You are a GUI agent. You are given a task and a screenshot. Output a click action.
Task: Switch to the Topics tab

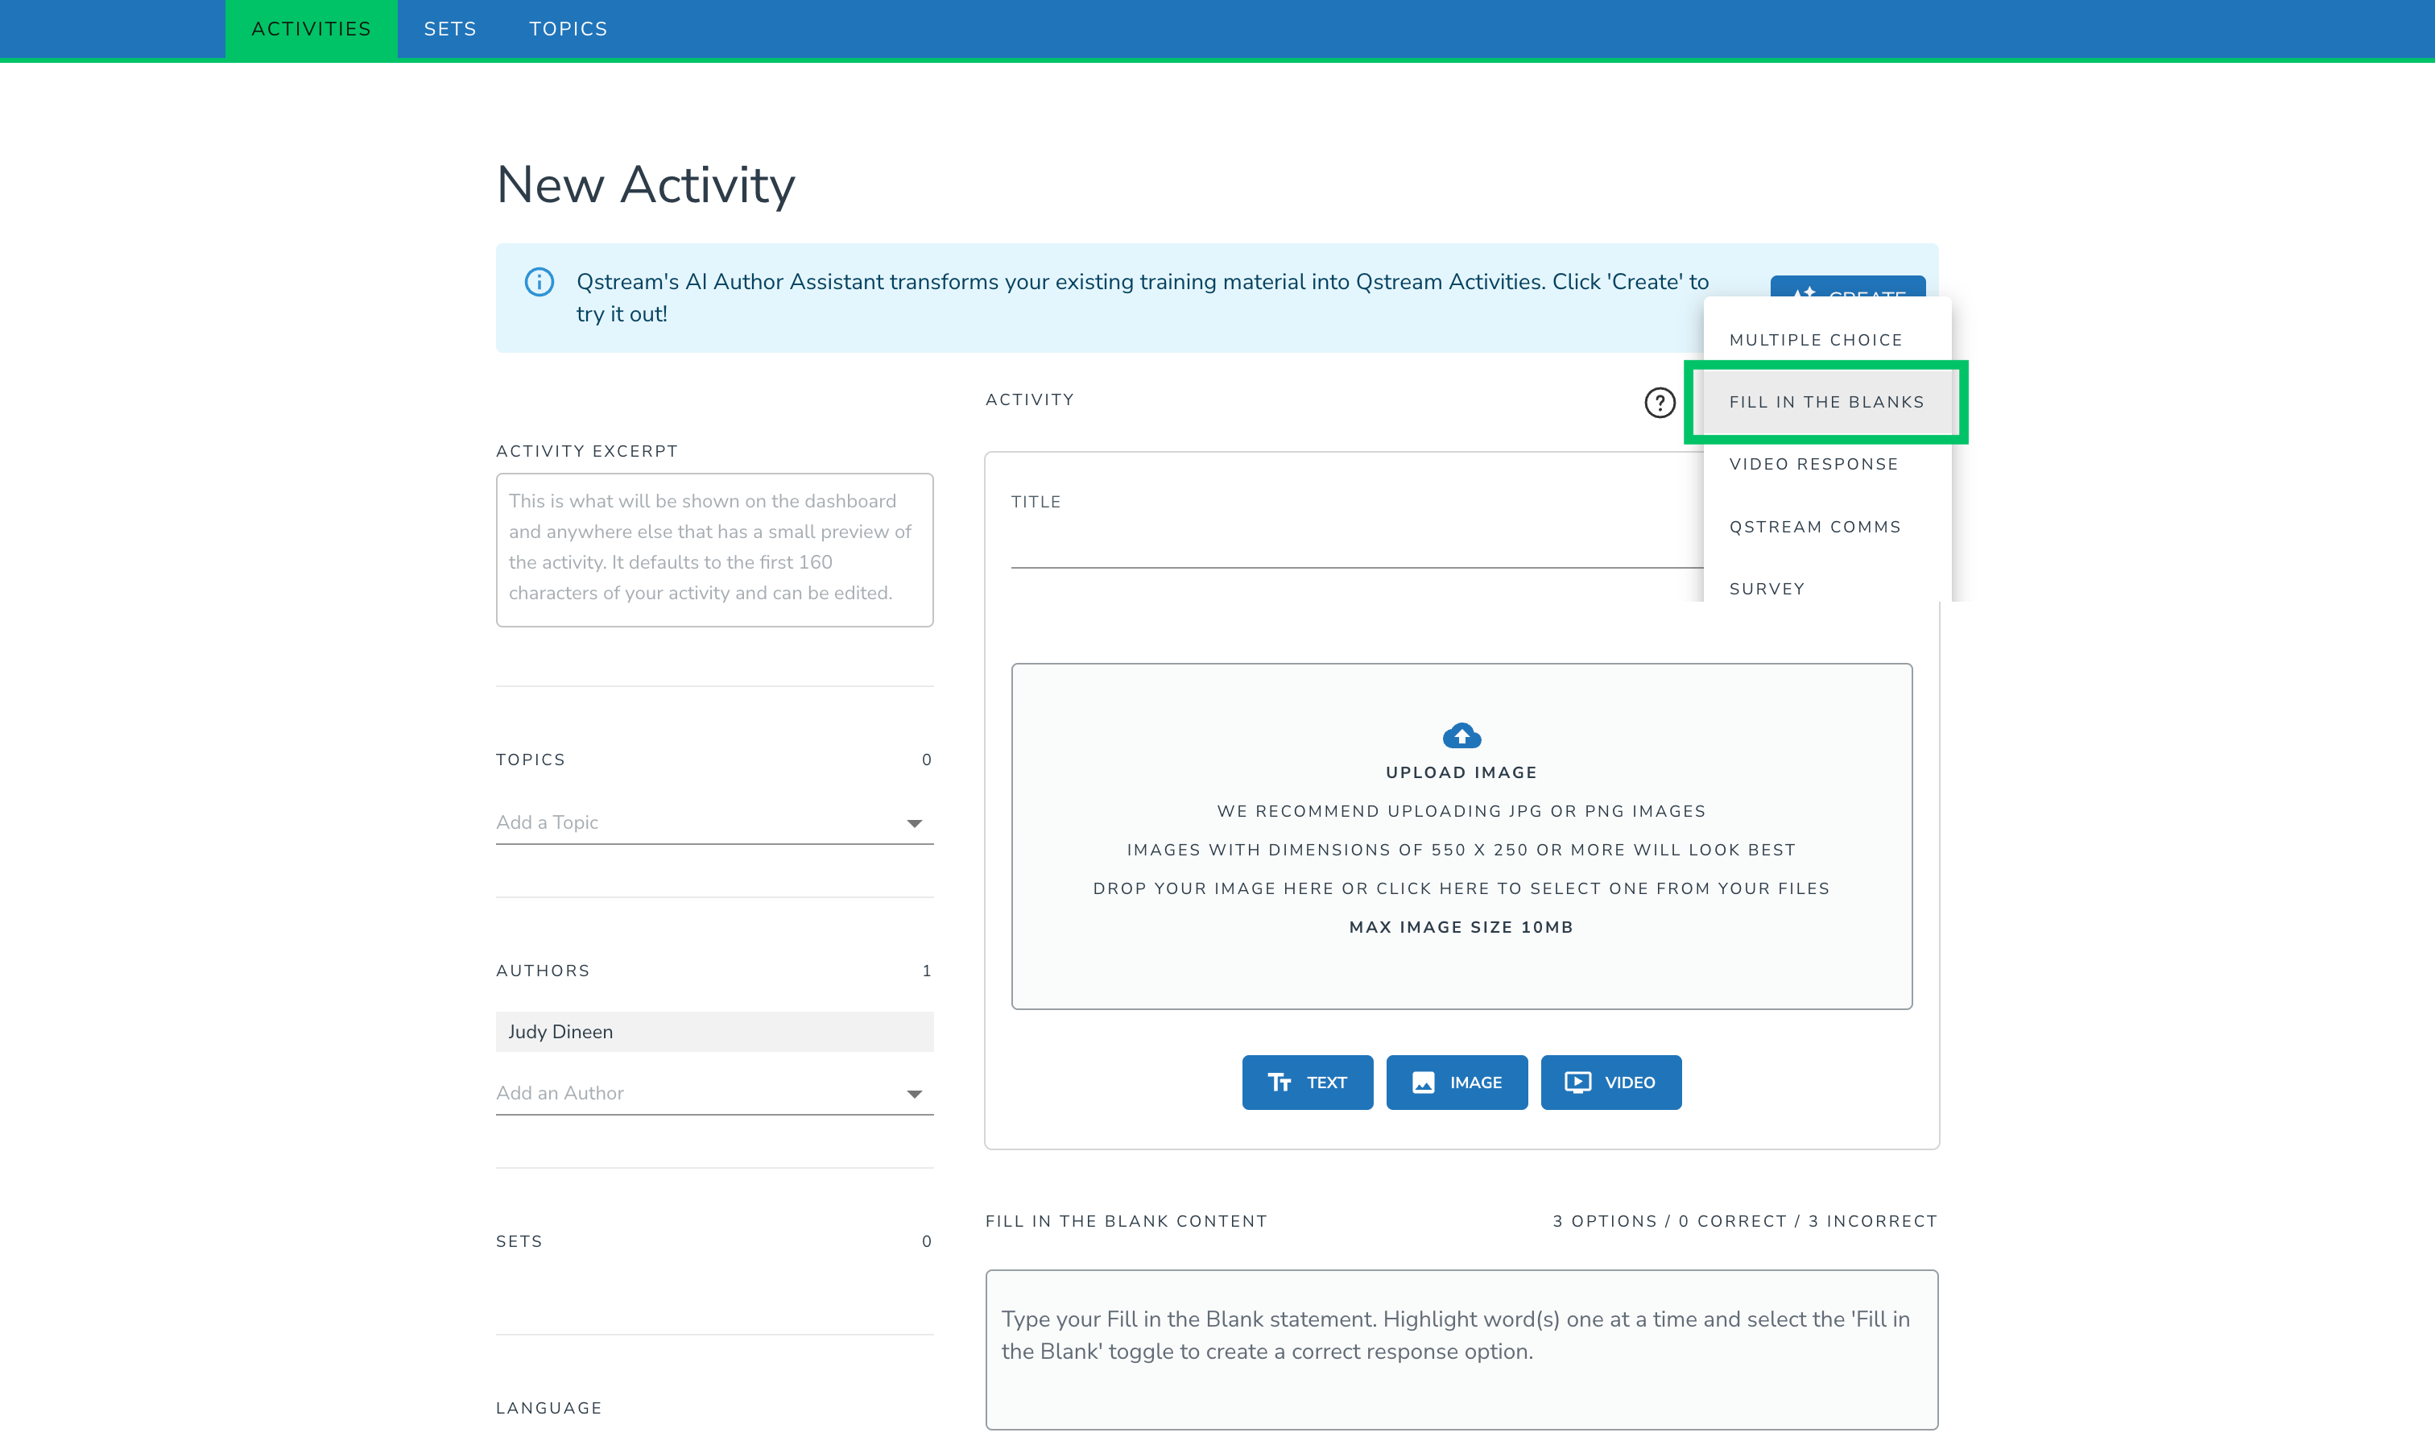tap(568, 29)
